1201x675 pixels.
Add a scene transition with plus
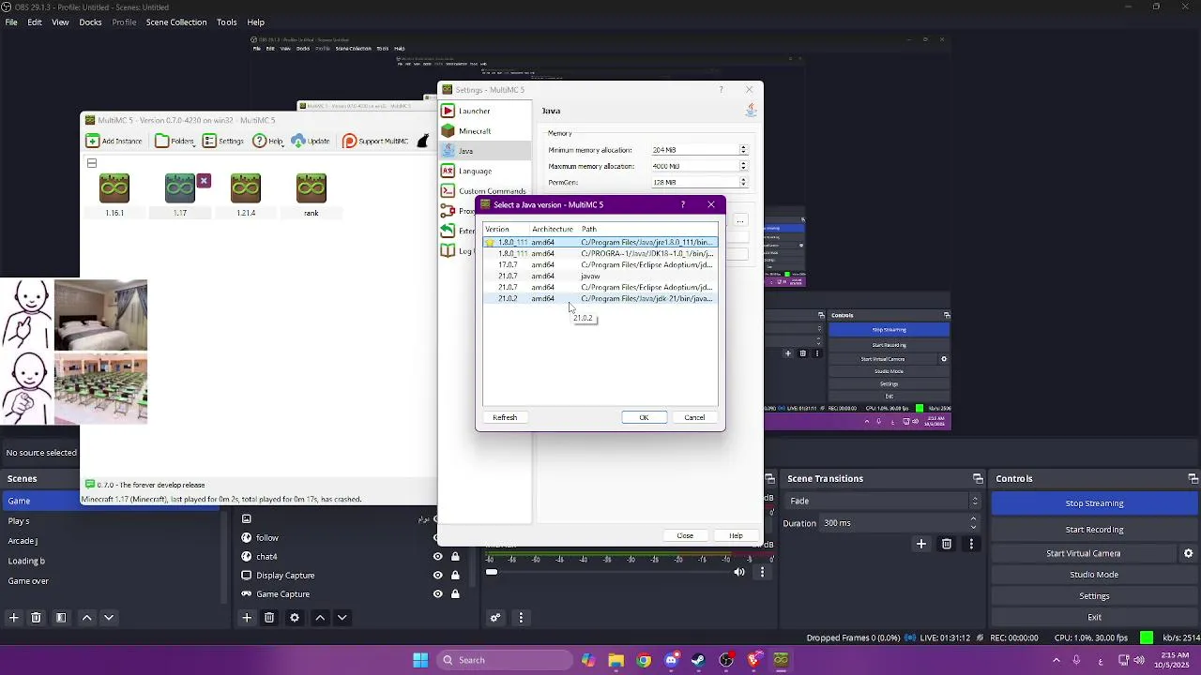tap(921, 544)
